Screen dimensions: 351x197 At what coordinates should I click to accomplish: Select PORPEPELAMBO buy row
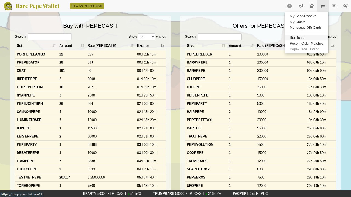tap(90, 54)
